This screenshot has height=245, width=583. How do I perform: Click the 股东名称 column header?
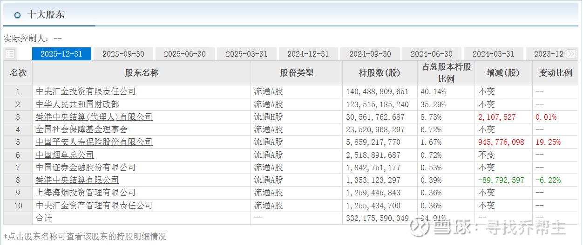coord(142,73)
